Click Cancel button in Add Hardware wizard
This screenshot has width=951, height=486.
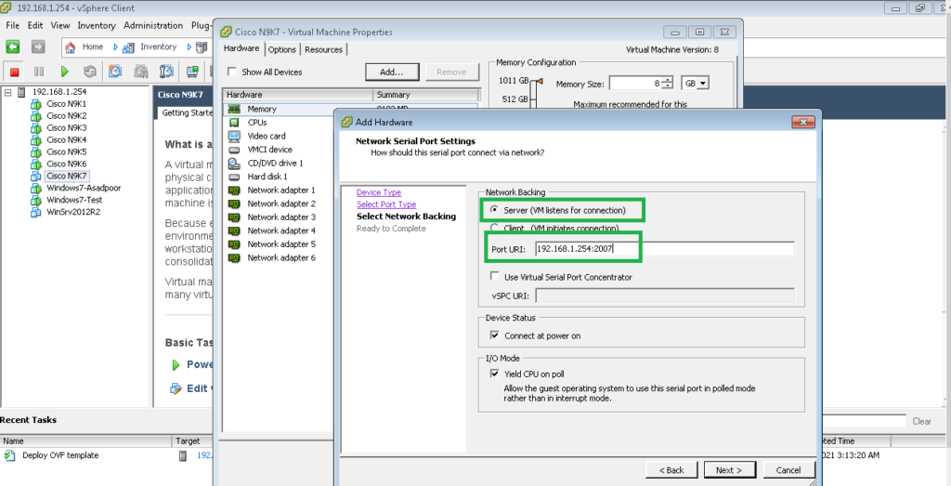(788, 469)
